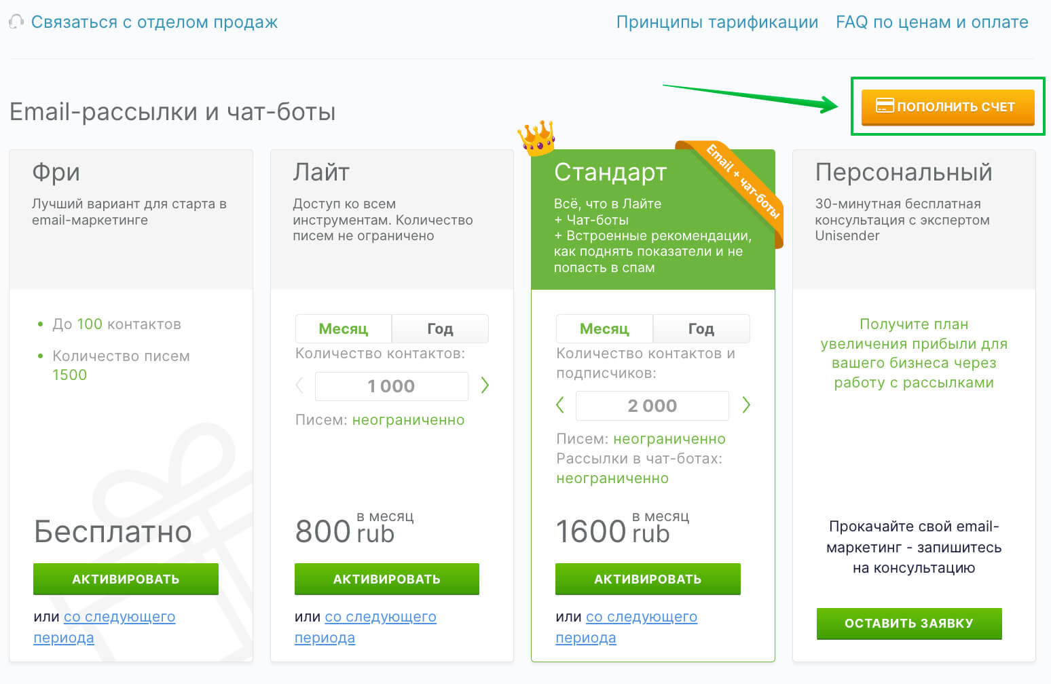Activate the Стандарт plan
This screenshot has width=1051, height=684.
click(x=648, y=579)
